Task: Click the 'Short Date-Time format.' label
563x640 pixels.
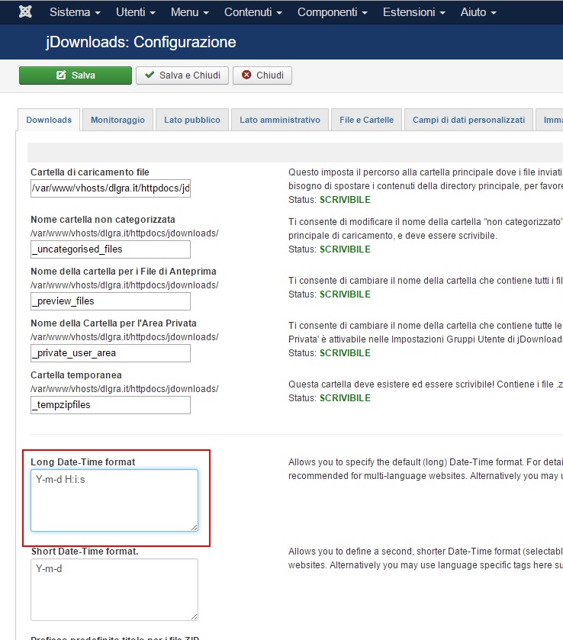Action: [x=85, y=552]
